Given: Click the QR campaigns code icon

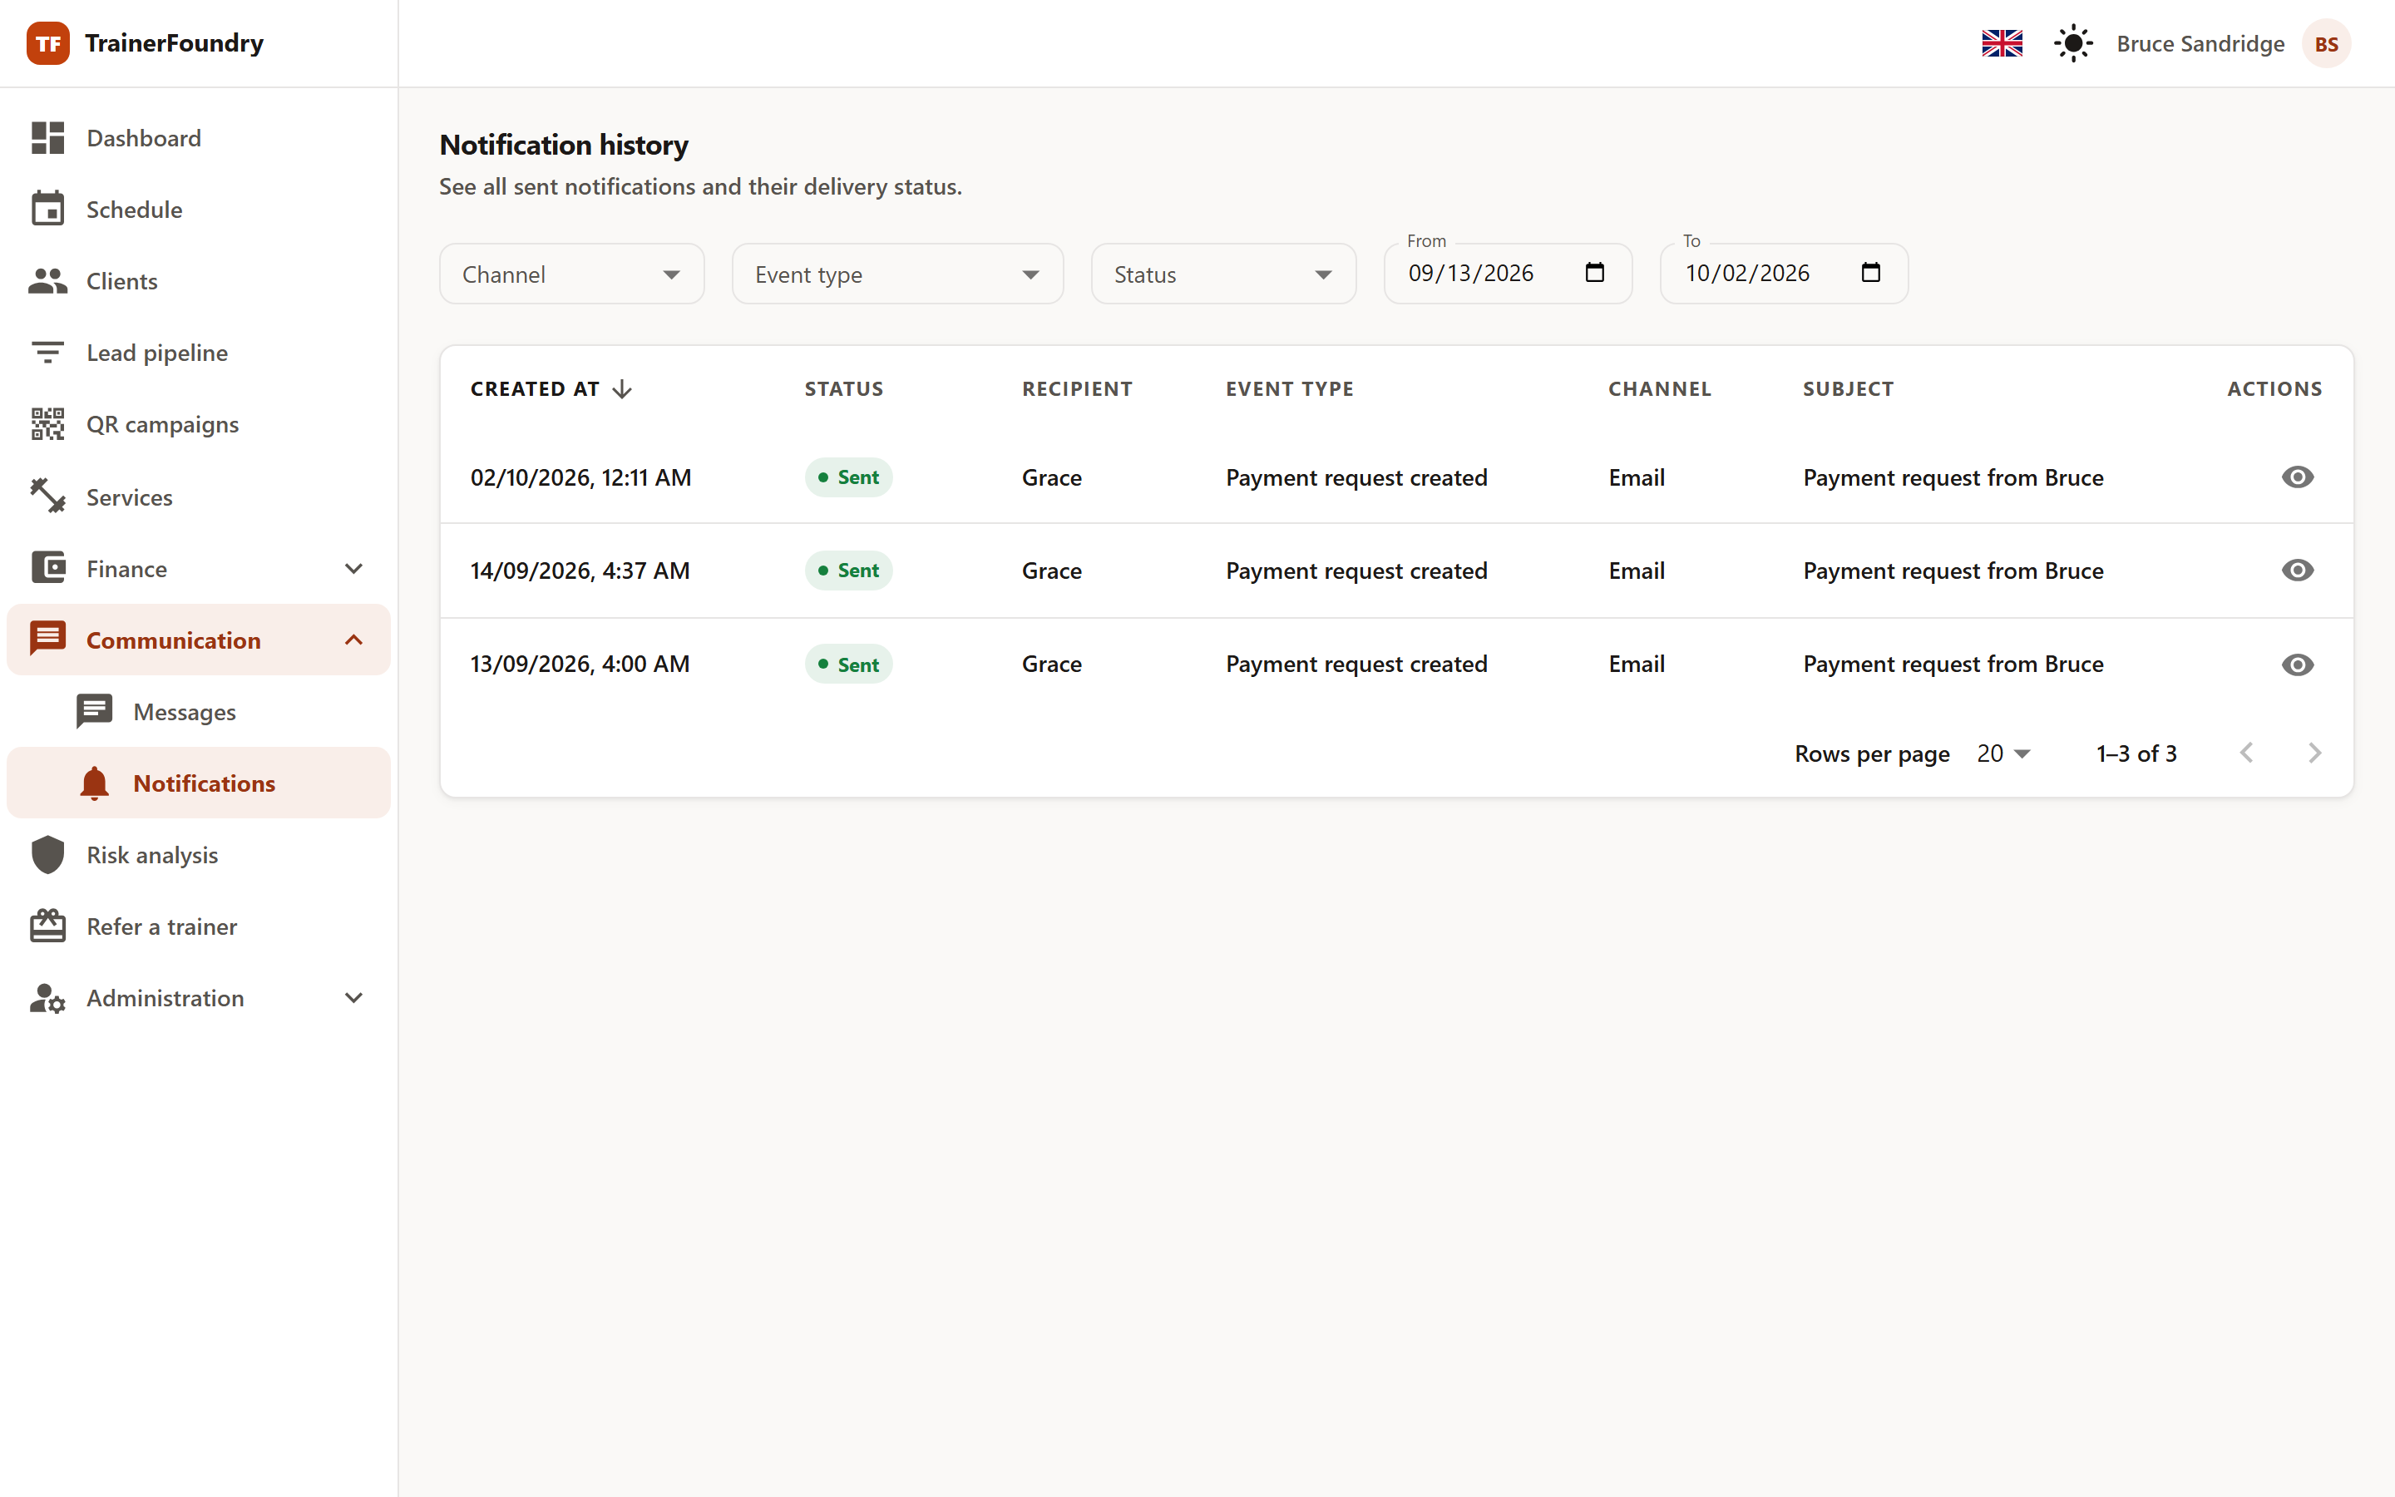Looking at the screenshot, I should coord(47,424).
